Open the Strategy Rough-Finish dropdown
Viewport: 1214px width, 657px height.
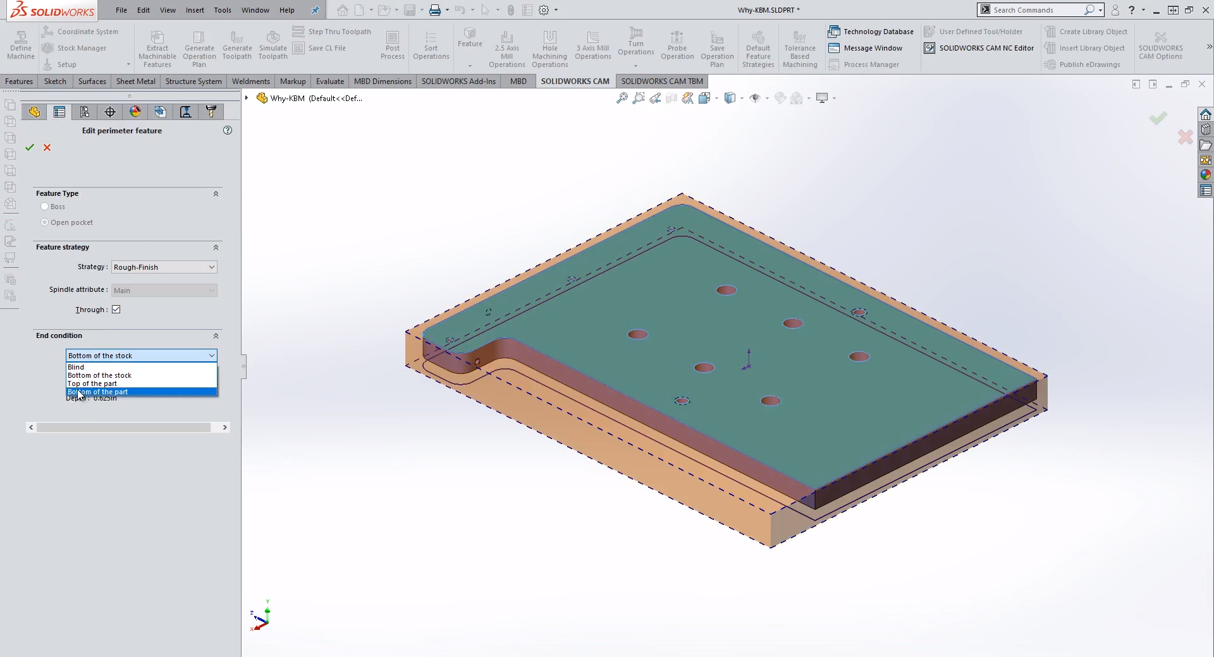tap(164, 267)
